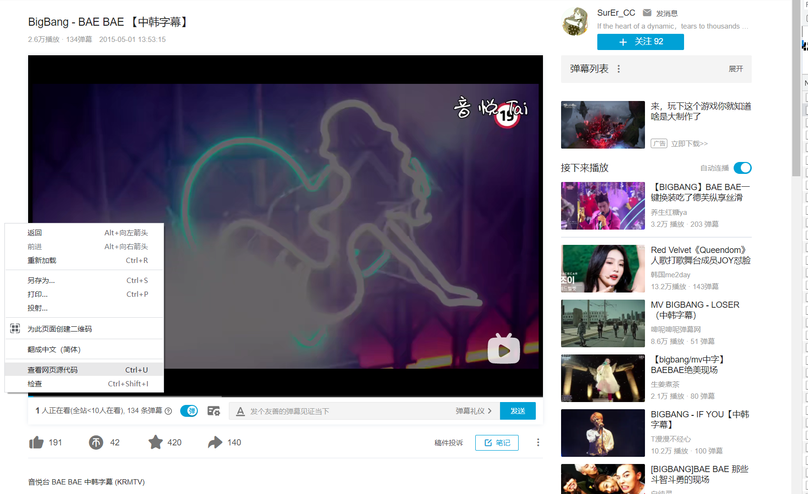Open SurEr_CC avatar

(575, 21)
